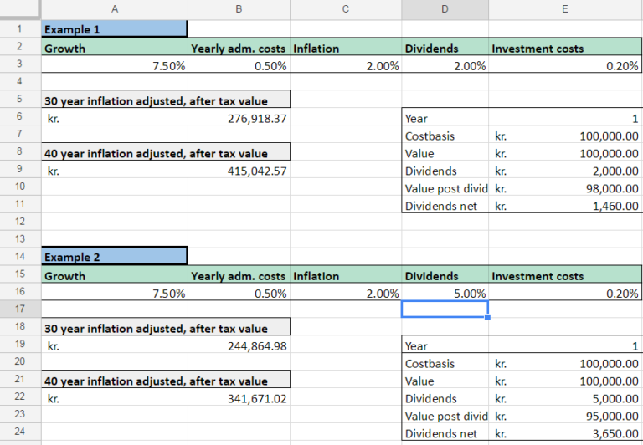The image size is (643, 445).
Task: Select the Example 1 title cell
Action: click(114, 29)
